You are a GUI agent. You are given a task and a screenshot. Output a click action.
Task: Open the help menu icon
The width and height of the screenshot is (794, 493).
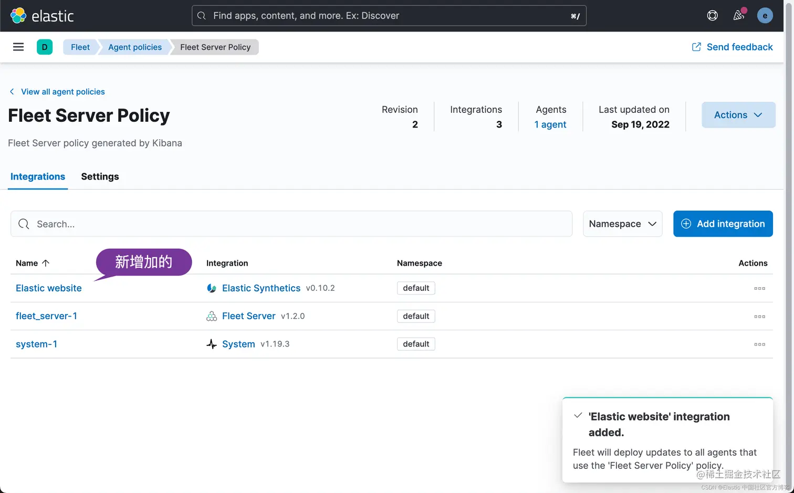[x=713, y=16]
